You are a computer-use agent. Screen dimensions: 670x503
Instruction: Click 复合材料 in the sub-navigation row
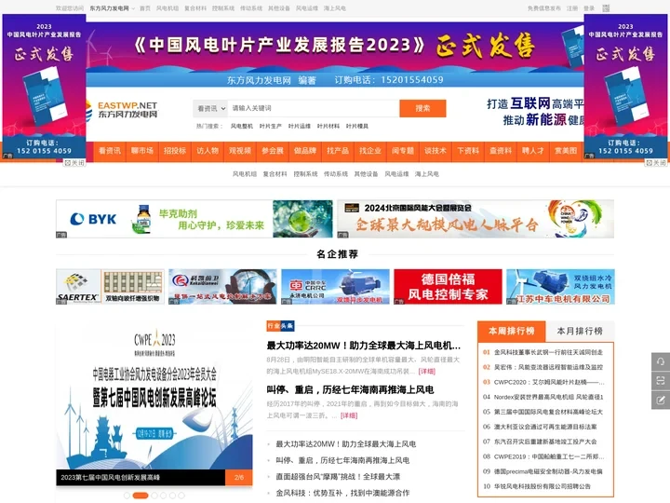pos(275,174)
